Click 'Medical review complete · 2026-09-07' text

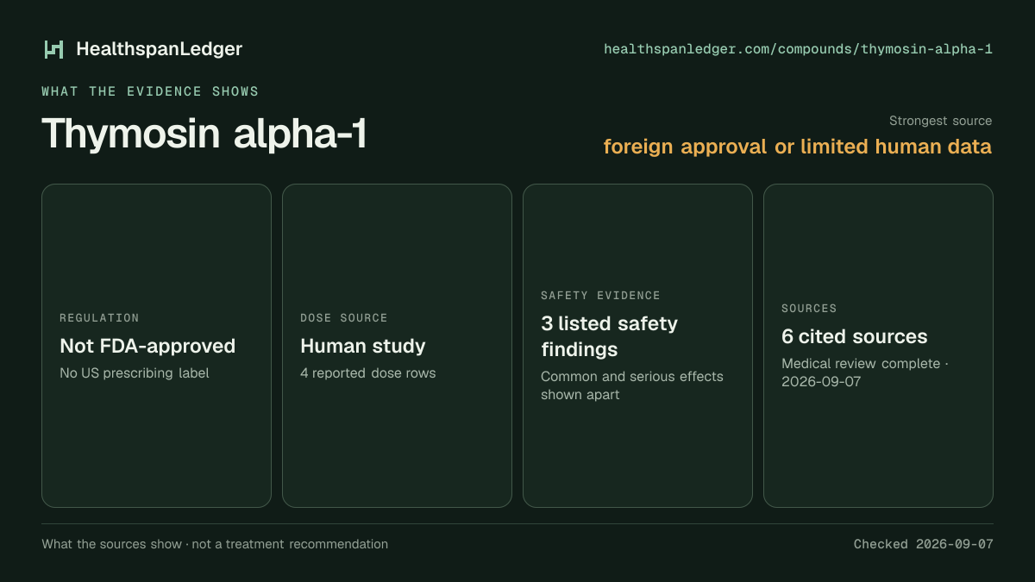865,372
